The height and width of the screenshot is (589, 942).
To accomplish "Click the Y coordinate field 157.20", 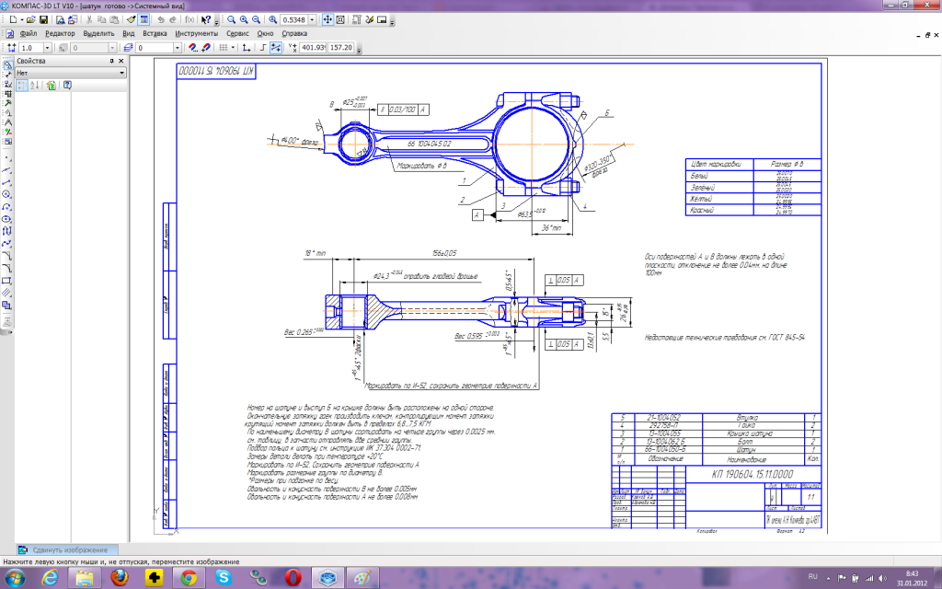I will coord(341,48).
